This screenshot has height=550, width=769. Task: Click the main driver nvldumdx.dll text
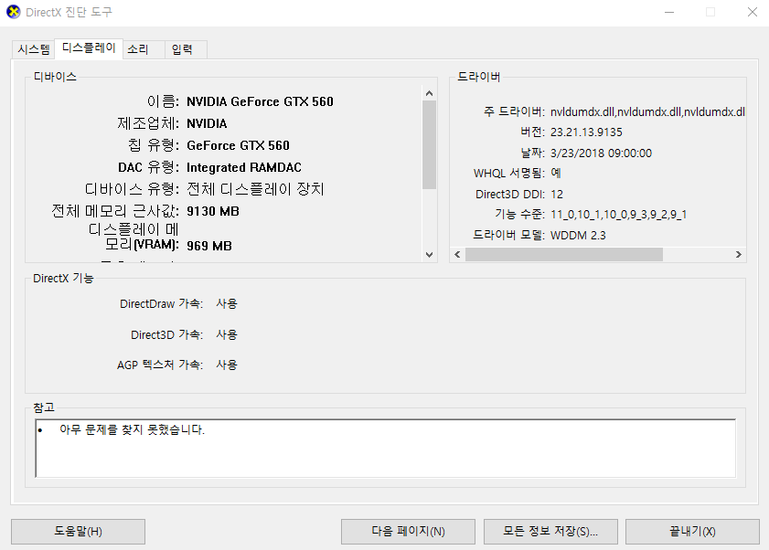click(647, 111)
